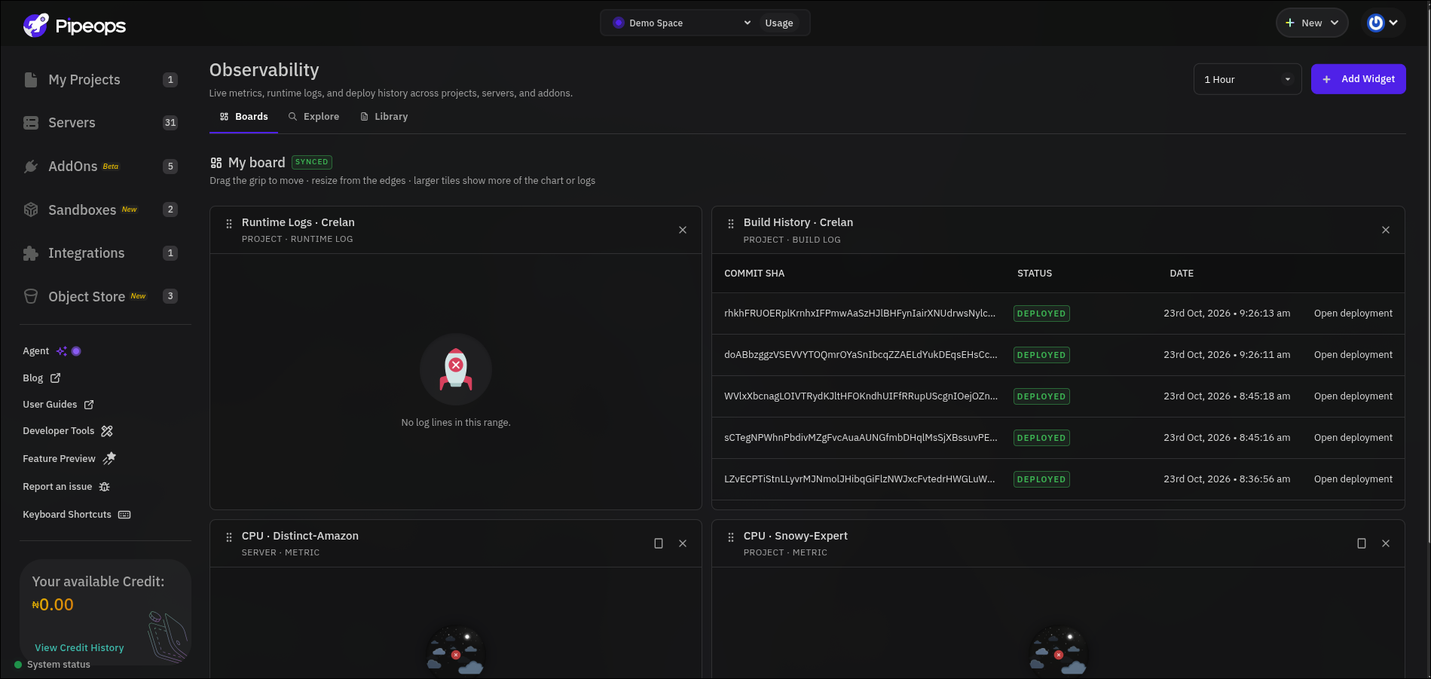
Task: Open deployment for rhkhFRUOERpl commit
Action: point(1353,314)
